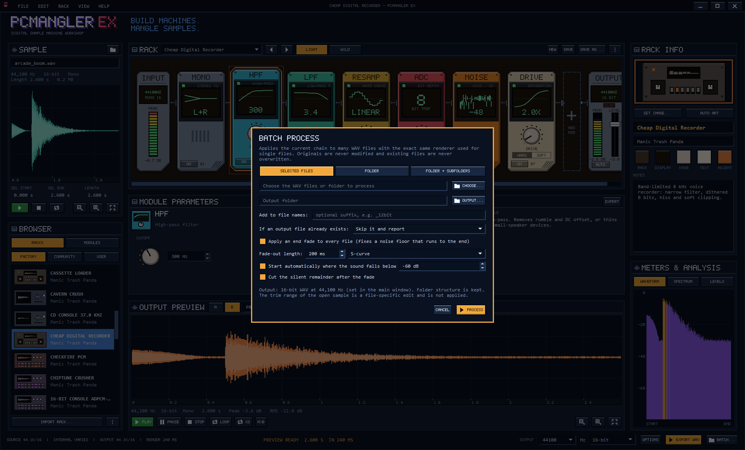Screen dimensions: 745x450
Task: Switch browser to Community tab
Action: coord(64,257)
